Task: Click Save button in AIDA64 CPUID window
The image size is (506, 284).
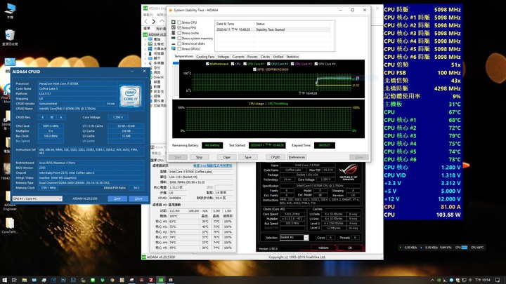Action: click(x=117, y=198)
